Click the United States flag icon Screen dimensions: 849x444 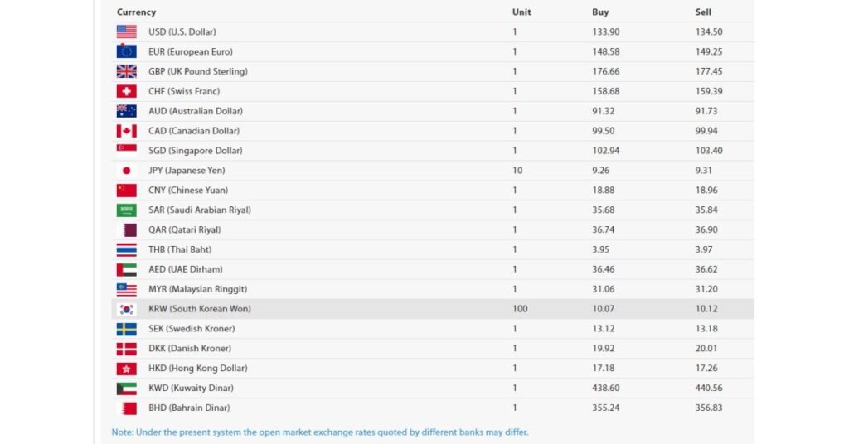click(x=126, y=32)
